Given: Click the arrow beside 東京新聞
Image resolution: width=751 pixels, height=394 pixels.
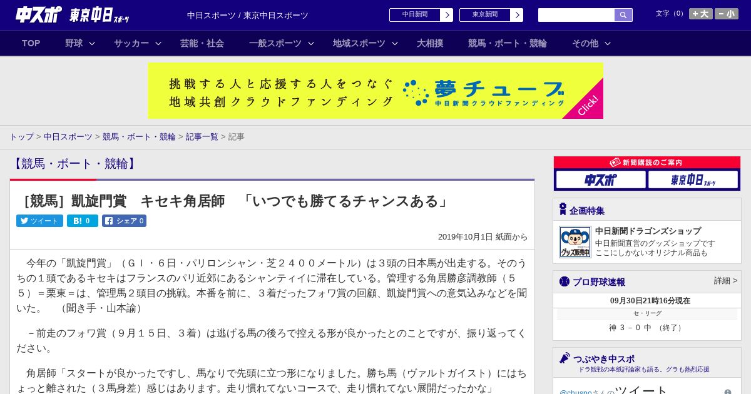Looking at the screenshot, I should 517,15.
